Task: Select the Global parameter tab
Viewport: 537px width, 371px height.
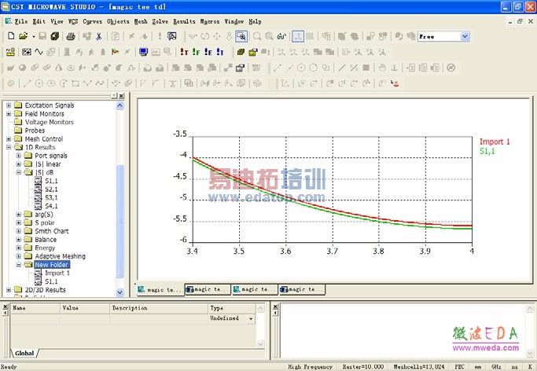Action: [x=24, y=353]
